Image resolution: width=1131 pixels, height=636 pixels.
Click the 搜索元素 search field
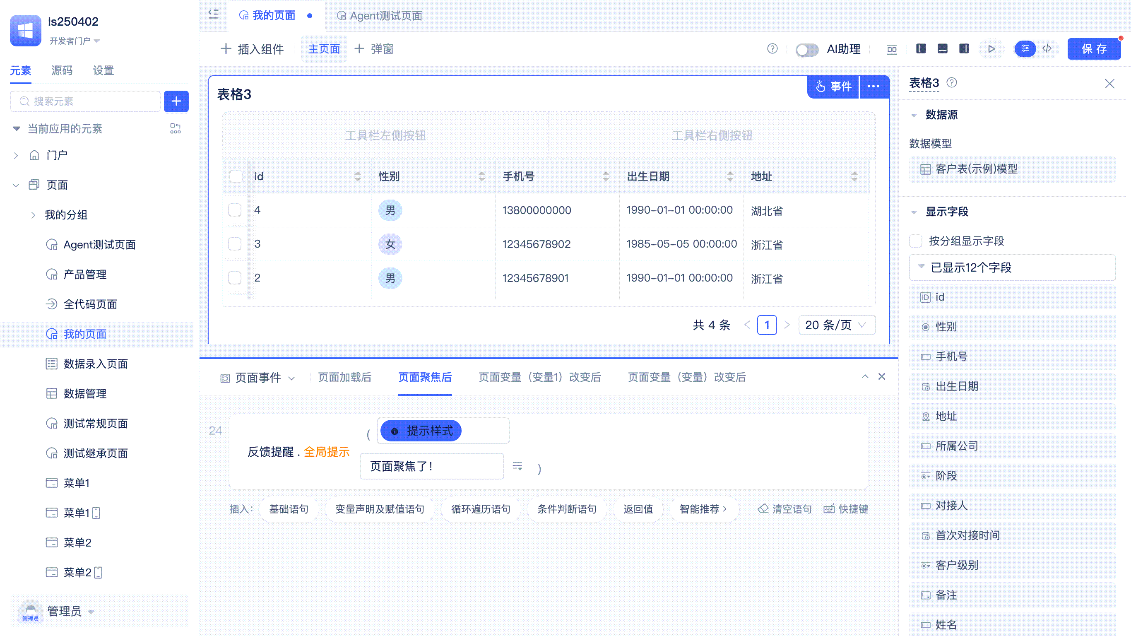tap(85, 101)
